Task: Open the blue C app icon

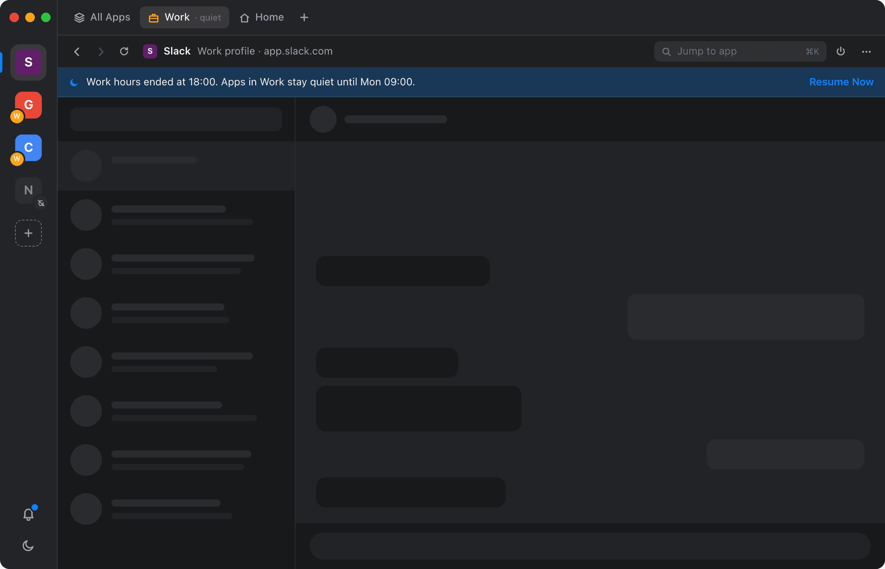Action: point(28,147)
